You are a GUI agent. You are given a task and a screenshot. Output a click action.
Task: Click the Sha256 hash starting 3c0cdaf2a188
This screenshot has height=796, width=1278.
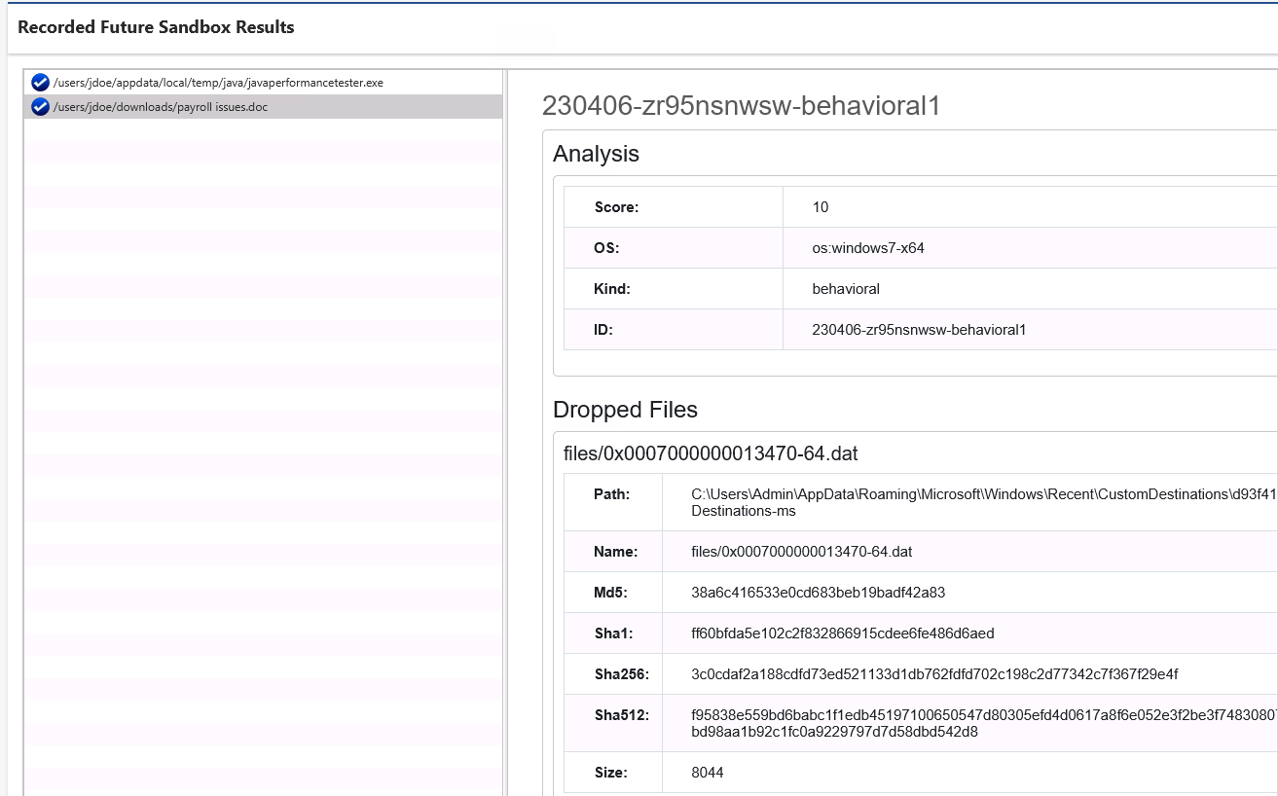[x=934, y=674]
